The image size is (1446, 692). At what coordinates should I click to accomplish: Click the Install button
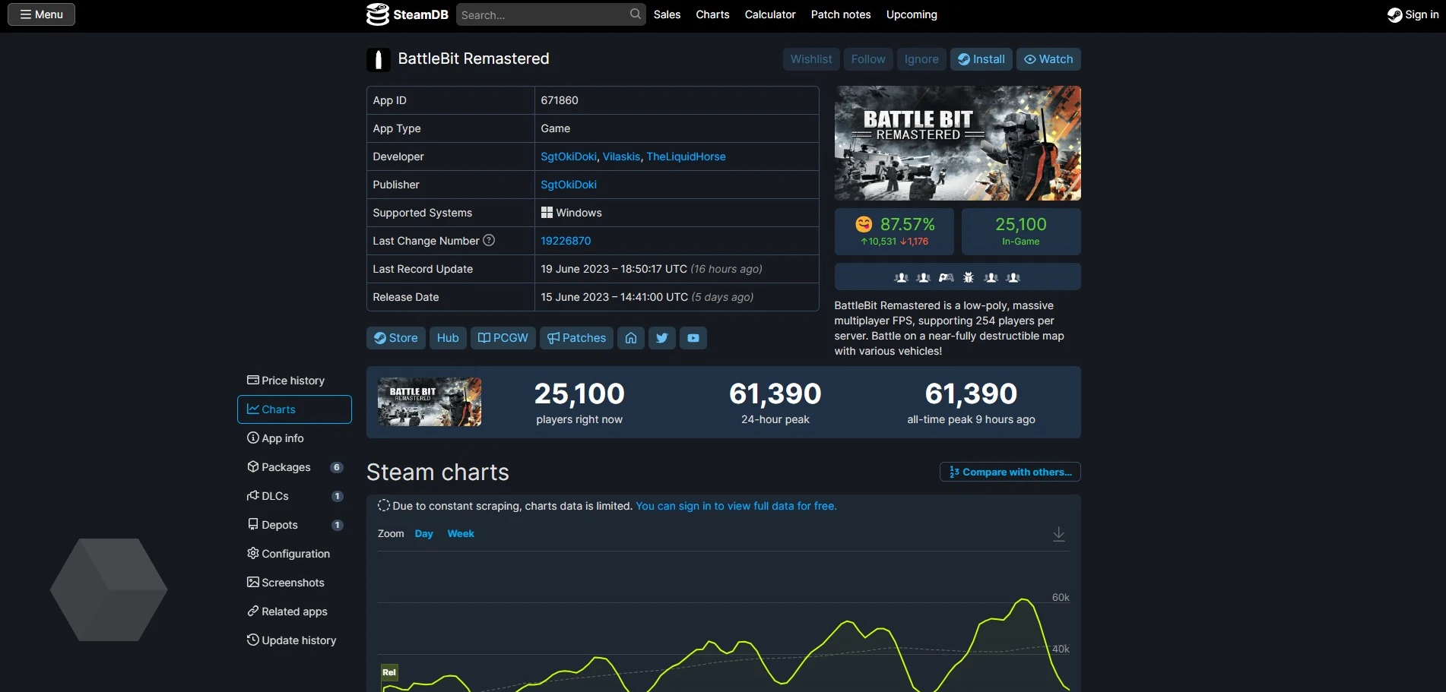pyautogui.click(x=981, y=59)
